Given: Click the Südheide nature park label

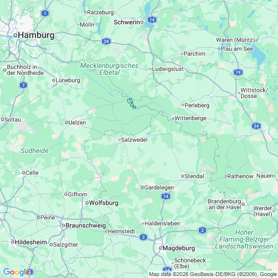Looking at the screenshot, I should point(34,151).
